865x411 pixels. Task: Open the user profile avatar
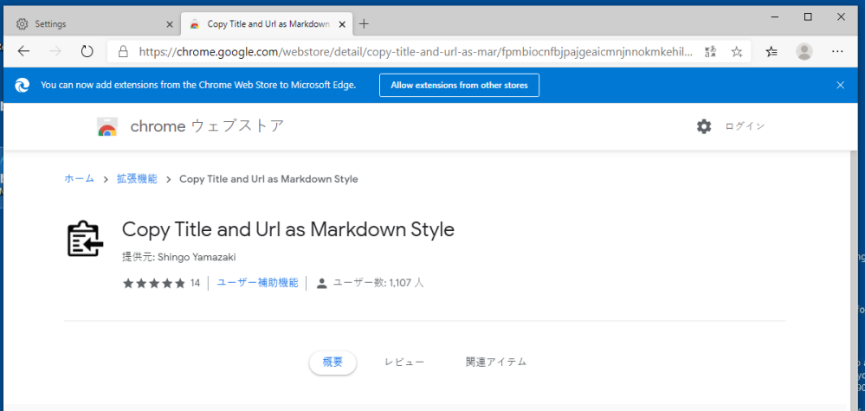click(804, 51)
